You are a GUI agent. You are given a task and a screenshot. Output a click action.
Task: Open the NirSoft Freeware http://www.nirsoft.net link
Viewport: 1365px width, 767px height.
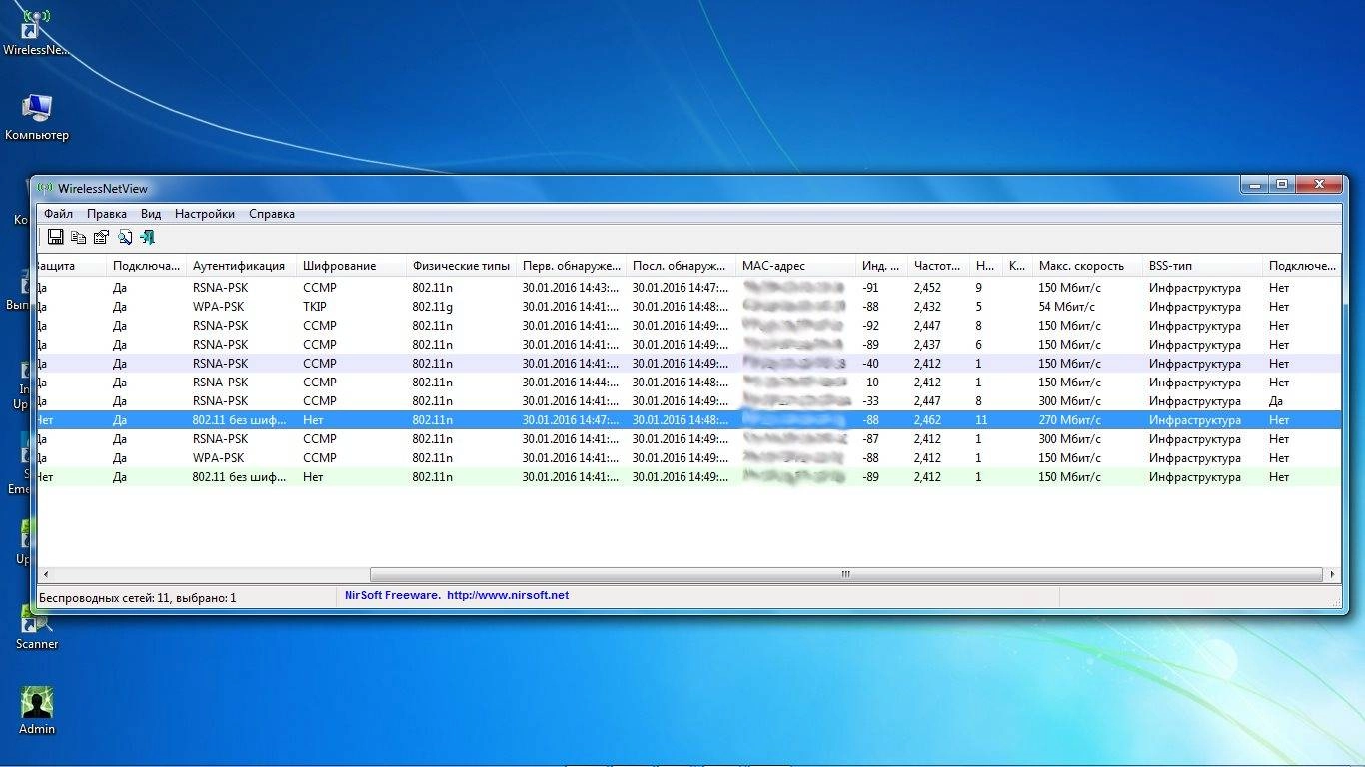click(457, 595)
